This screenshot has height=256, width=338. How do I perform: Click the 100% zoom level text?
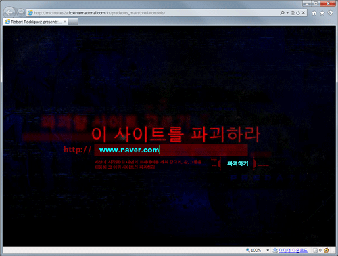[256, 250]
